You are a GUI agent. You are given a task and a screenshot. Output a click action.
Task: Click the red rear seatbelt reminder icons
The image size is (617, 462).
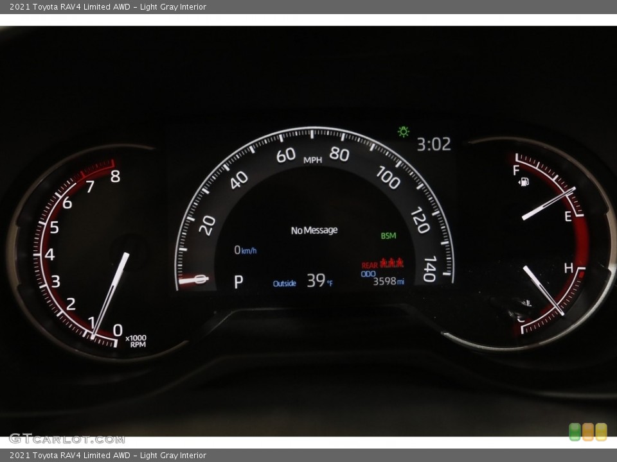392,263
